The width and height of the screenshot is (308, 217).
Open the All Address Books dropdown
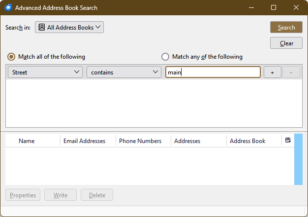point(69,28)
